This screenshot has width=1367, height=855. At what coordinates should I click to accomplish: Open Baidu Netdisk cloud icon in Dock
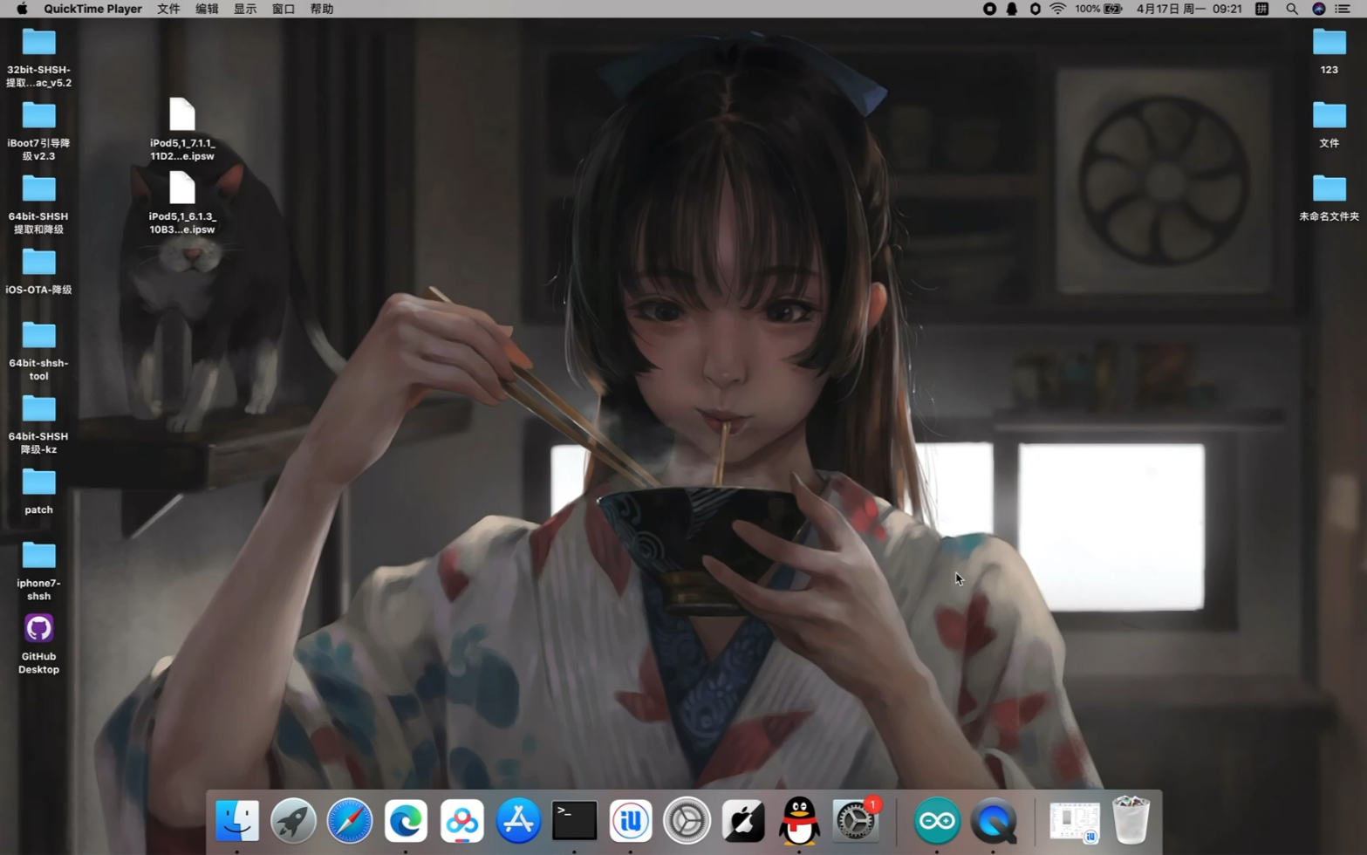461,821
